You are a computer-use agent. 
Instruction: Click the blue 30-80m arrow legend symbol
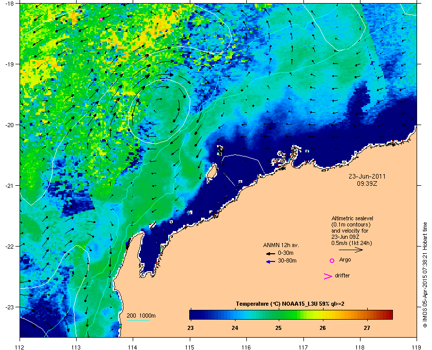pos(271,261)
